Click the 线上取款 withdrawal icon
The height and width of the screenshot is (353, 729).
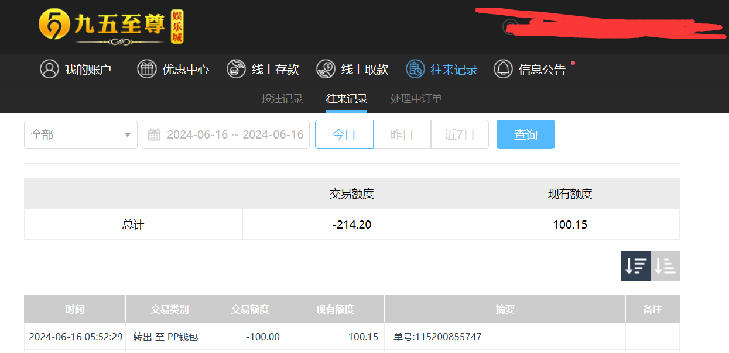326,69
